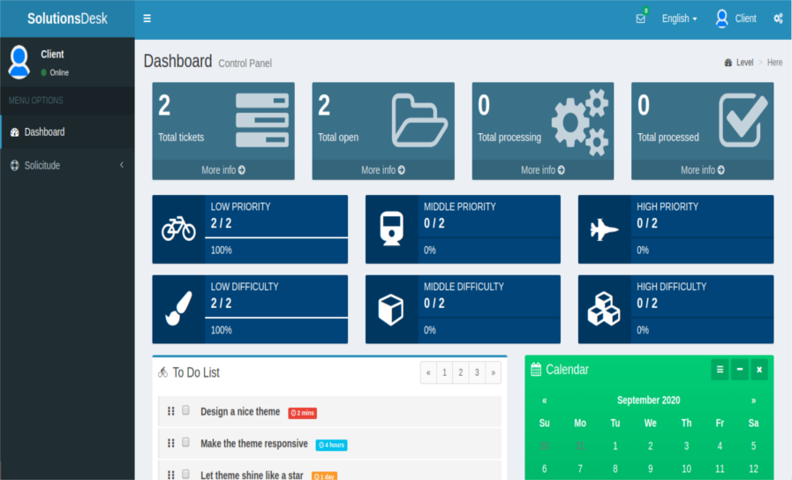Viewport: 792px width, 480px height.
Task: Select September 9 in the calendar
Action: click(650, 469)
